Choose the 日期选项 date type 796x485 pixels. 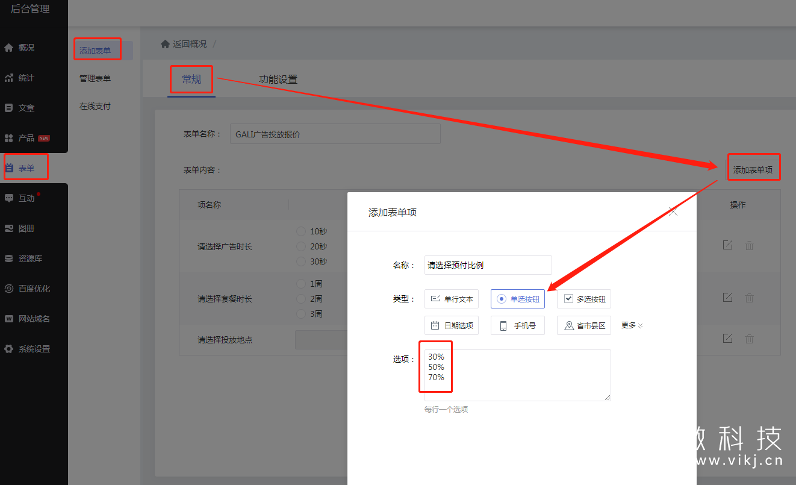[x=452, y=326]
